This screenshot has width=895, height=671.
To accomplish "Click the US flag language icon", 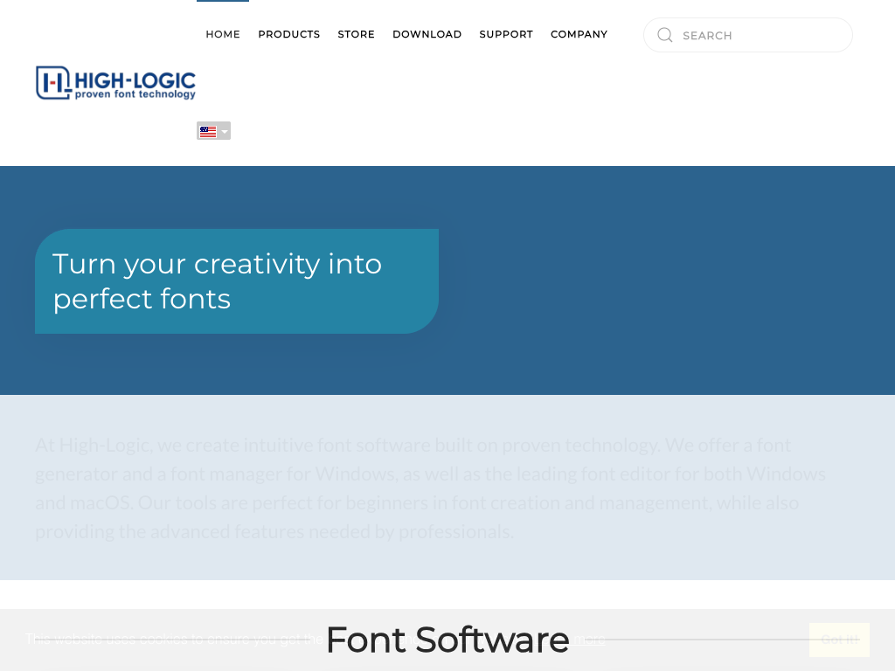I will coord(208,132).
